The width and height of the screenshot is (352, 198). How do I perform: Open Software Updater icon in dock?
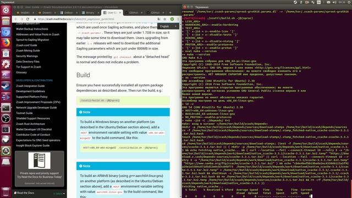(6, 151)
